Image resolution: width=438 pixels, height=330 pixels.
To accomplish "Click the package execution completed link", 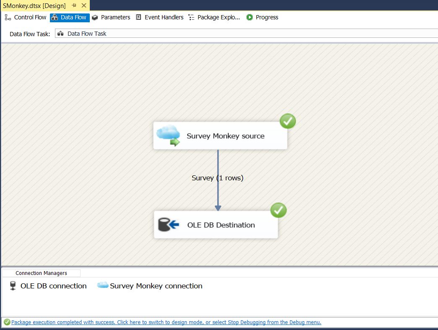I will point(166,322).
